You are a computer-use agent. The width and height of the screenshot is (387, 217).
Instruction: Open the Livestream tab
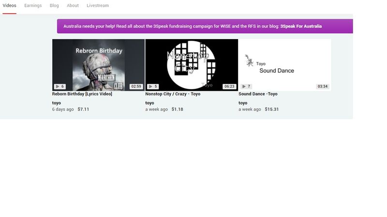[98, 6]
